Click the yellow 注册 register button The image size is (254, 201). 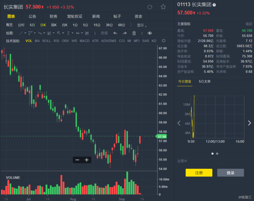click(199, 173)
